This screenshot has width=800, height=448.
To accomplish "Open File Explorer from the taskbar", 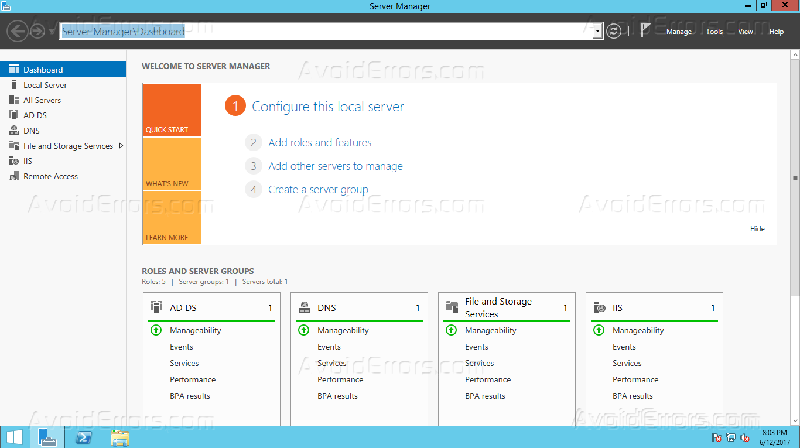I will click(x=120, y=437).
